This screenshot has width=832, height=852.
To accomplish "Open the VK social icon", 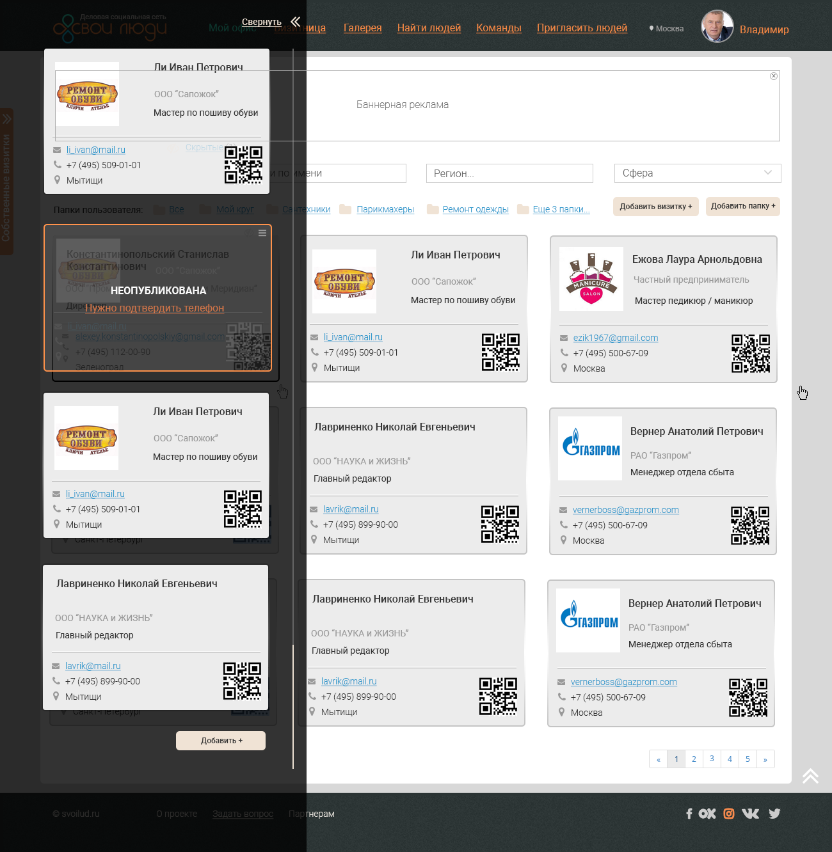I will coord(751,814).
